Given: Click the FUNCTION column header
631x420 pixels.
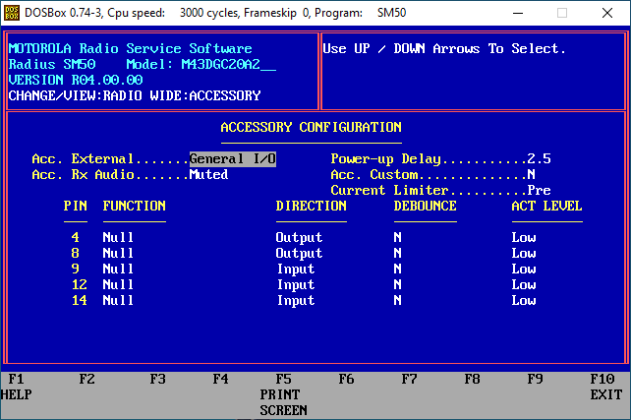Looking at the screenshot, I should (x=134, y=206).
